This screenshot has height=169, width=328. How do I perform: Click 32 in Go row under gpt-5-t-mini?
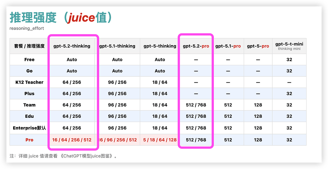coord(289,71)
